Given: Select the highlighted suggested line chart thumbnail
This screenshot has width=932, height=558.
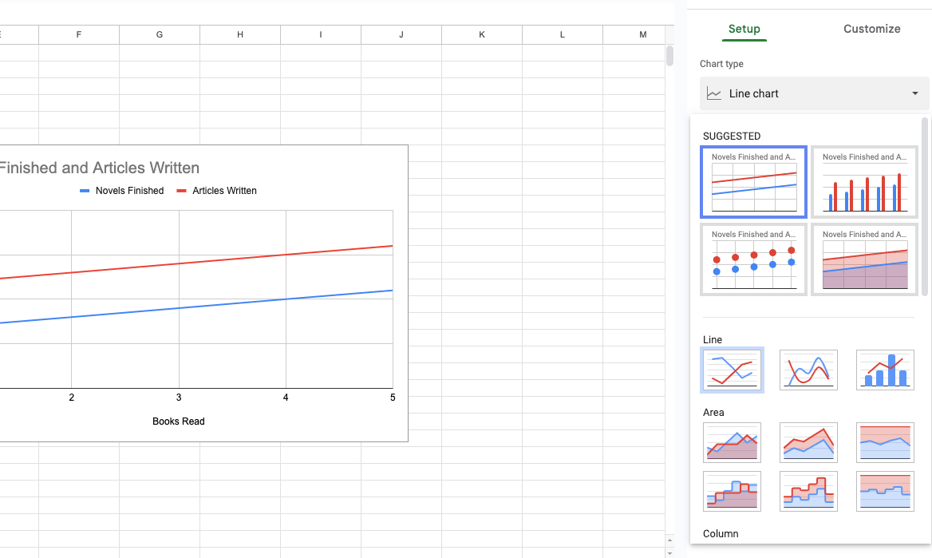Looking at the screenshot, I should [752, 182].
